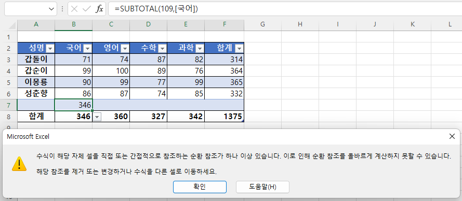Select column A header

36,25
